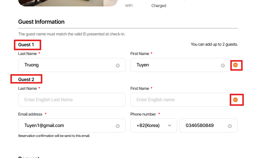Clear the Guest 1 First Name "Tuyen" field
This screenshot has height=158, width=258.
[x=223, y=66]
